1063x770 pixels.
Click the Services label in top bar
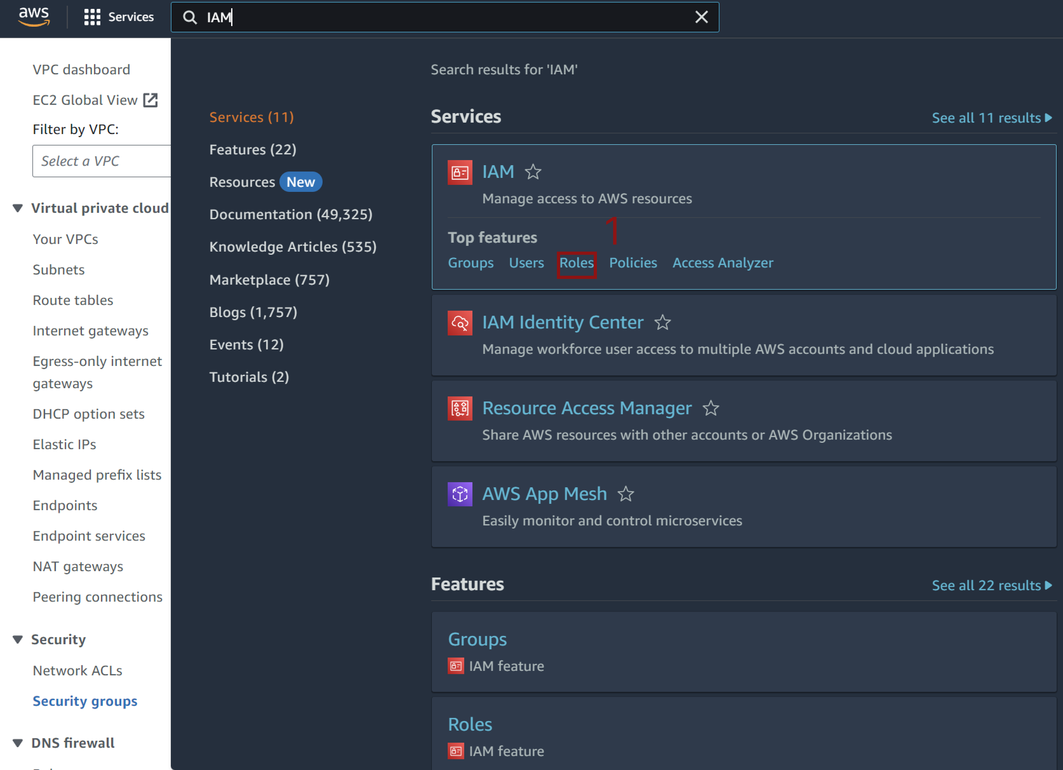point(131,17)
